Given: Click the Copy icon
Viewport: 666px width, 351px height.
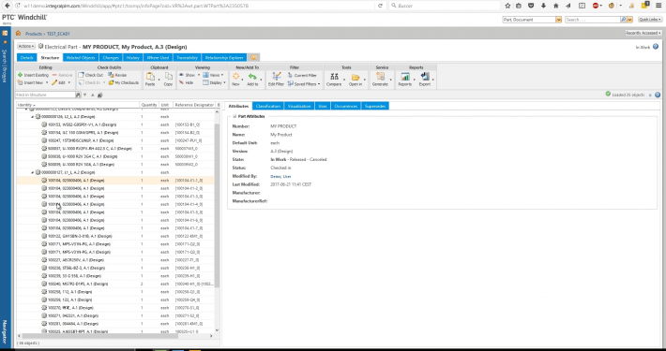Looking at the screenshot, I should click(x=169, y=77).
